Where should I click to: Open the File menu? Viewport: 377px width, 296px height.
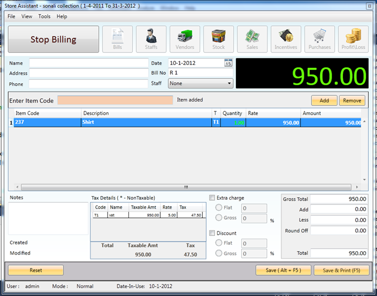pyautogui.click(x=12, y=17)
